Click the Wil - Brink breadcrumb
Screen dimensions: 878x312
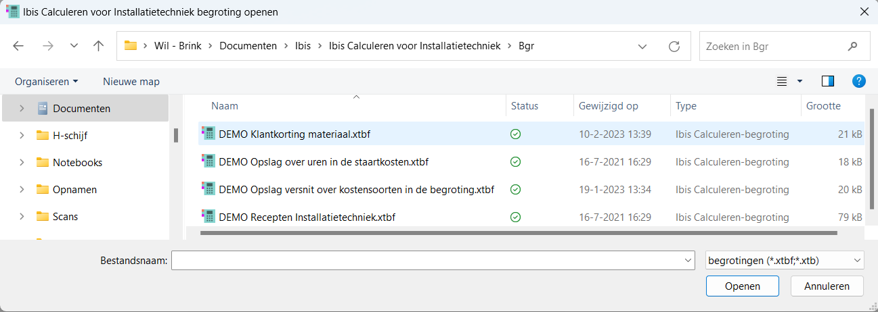[177, 46]
